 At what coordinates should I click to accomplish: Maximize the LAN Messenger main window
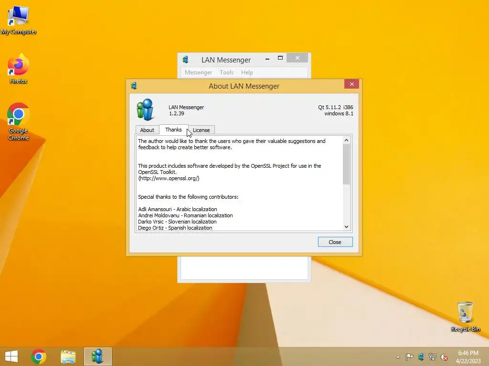coord(280,58)
